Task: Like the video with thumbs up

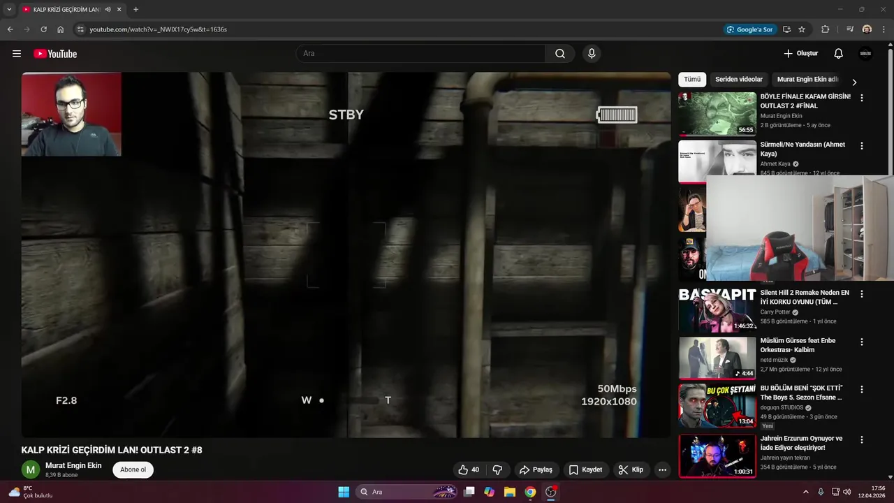Action: point(469,469)
